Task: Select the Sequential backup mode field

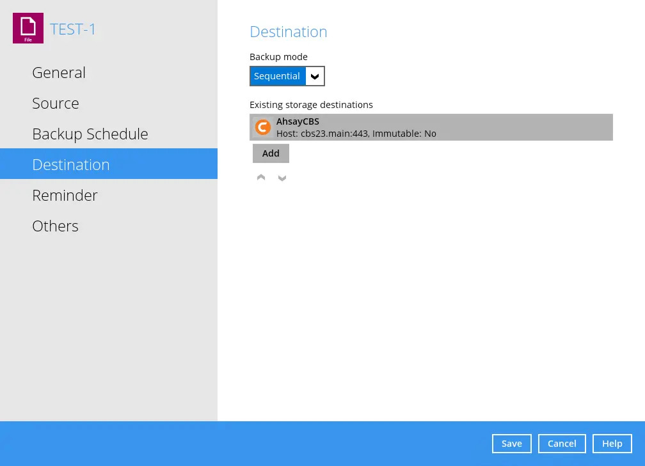Action: click(x=277, y=76)
